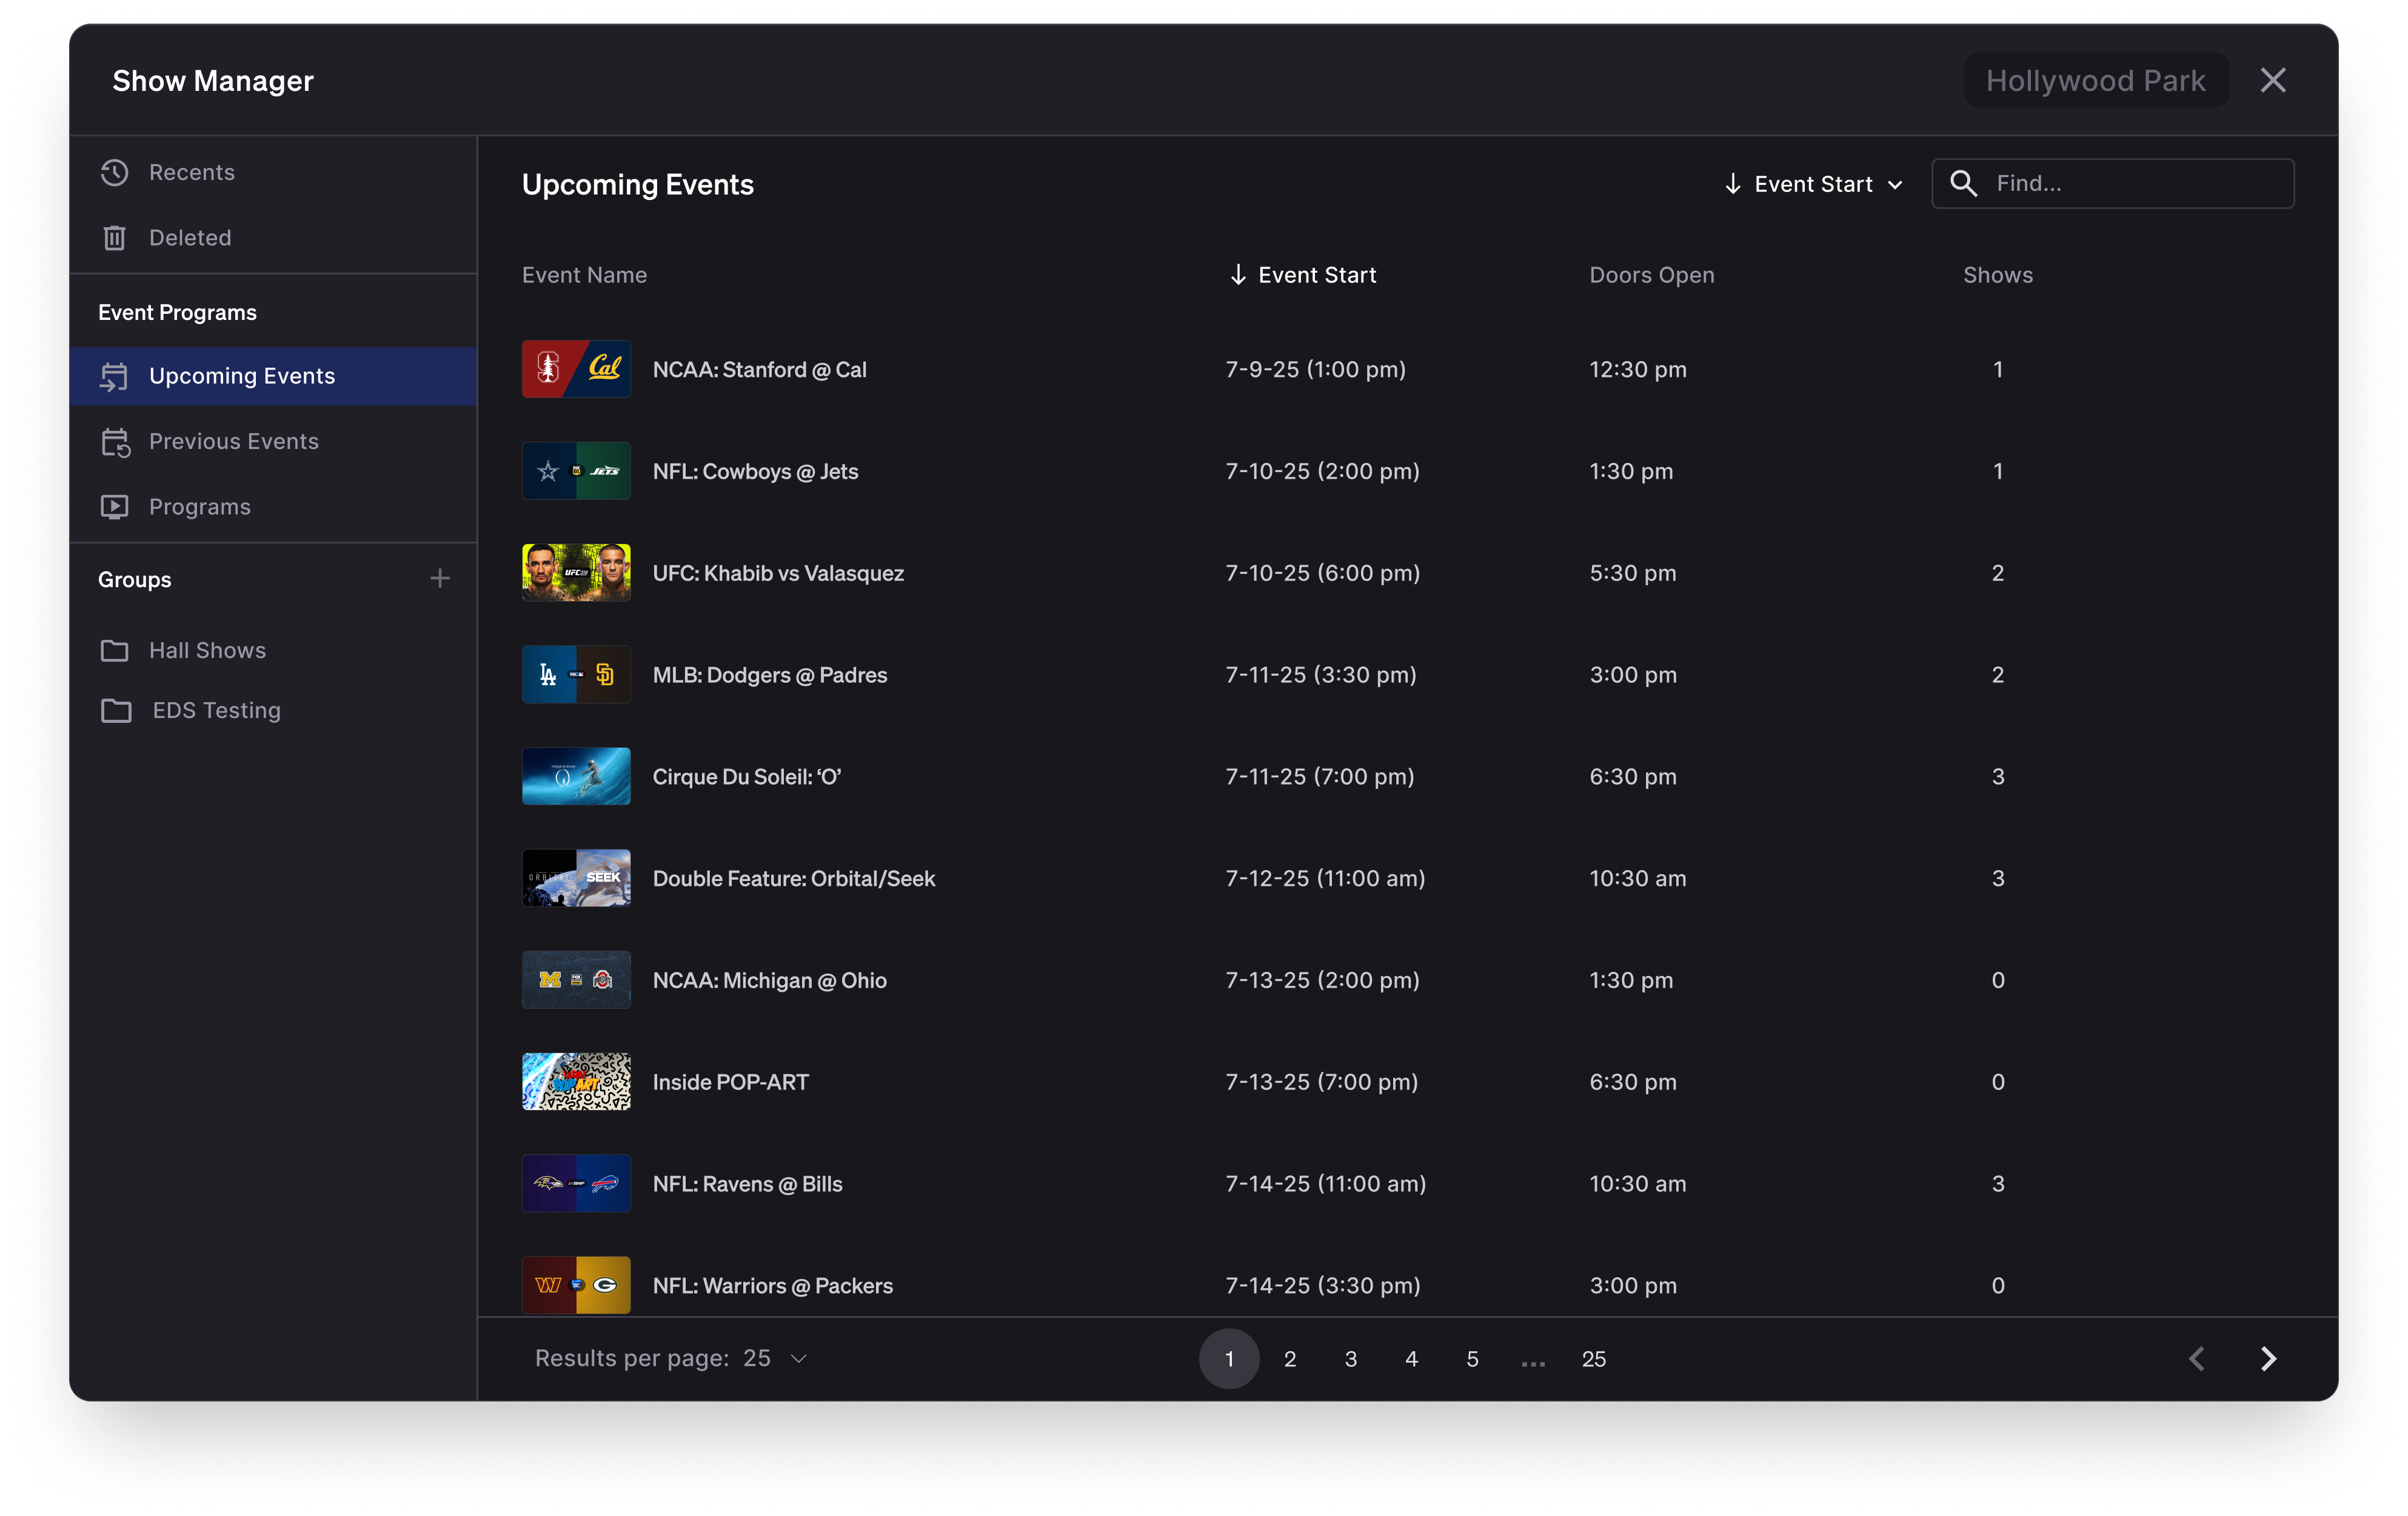Open the Event Start sort dropdown
Screen dimensions: 2408x1516
click(1813, 185)
